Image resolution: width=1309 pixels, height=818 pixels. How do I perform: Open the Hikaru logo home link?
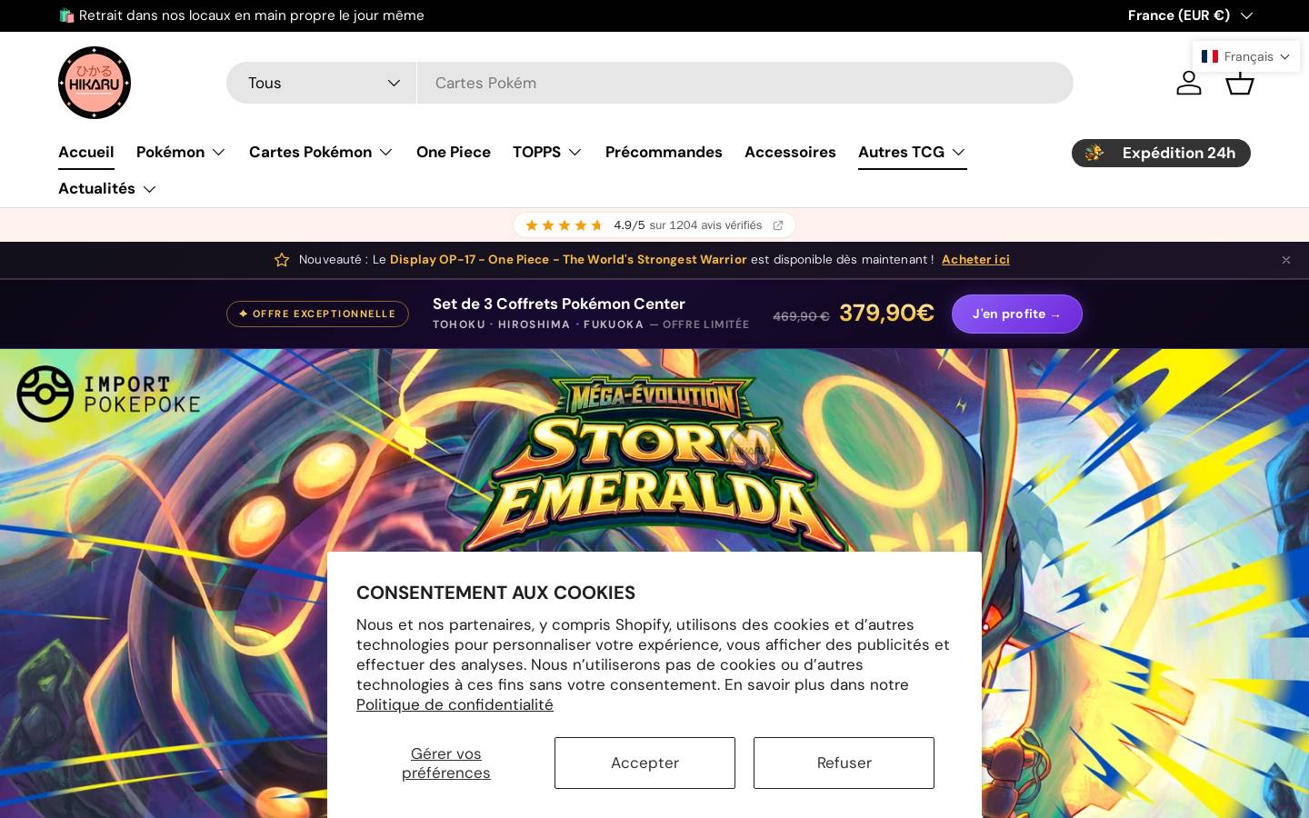point(95,83)
